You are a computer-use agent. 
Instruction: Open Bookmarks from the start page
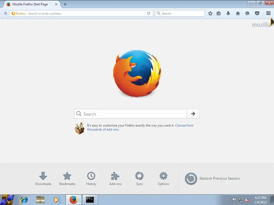click(x=67, y=179)
